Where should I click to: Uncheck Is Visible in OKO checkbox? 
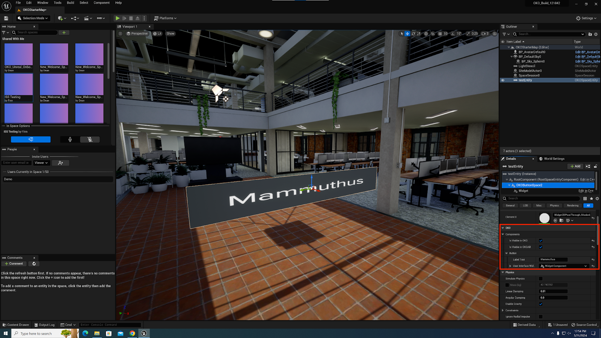click(541, 241)
